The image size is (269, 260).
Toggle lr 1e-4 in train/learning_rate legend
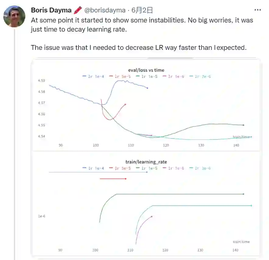(94, 168)
